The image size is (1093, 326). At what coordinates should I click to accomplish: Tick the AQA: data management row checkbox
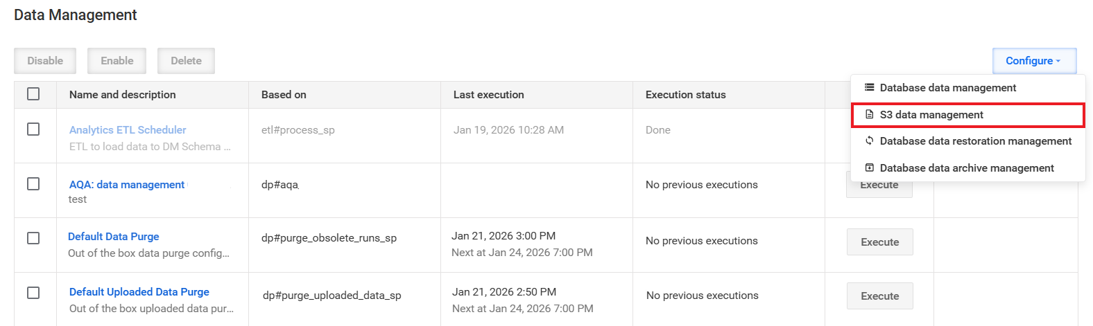(33, 183)
